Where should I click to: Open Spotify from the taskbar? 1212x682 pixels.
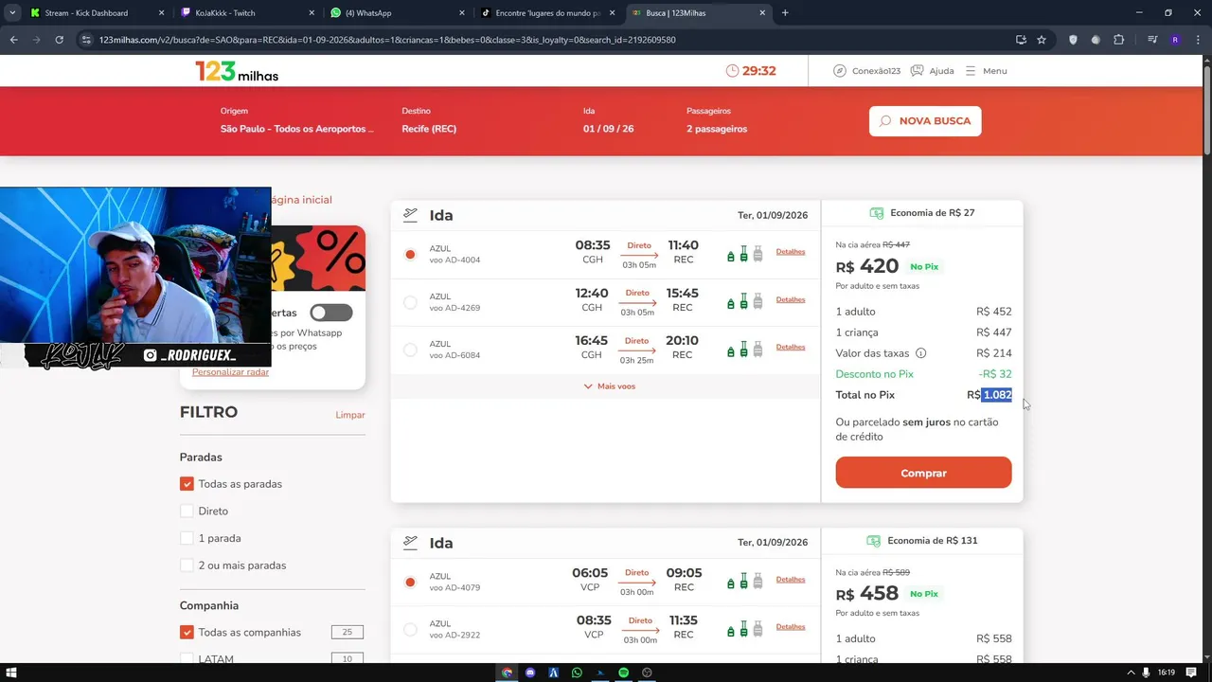pyautogui.click(x=624, y=673)
